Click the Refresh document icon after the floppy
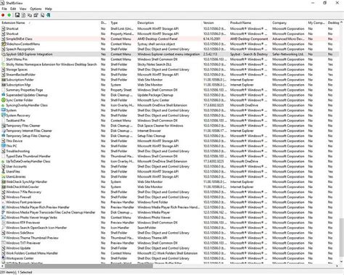 point(23,15)
